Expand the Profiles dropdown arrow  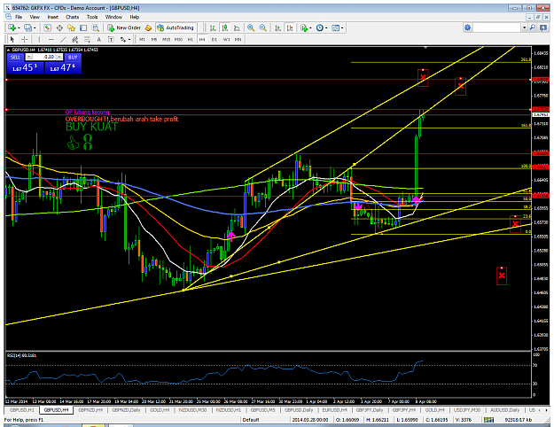point(35,27)
